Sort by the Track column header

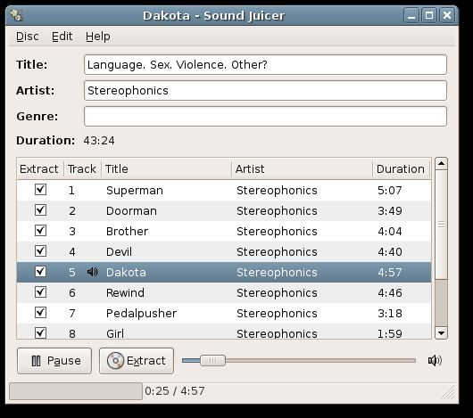click(82, 169)
